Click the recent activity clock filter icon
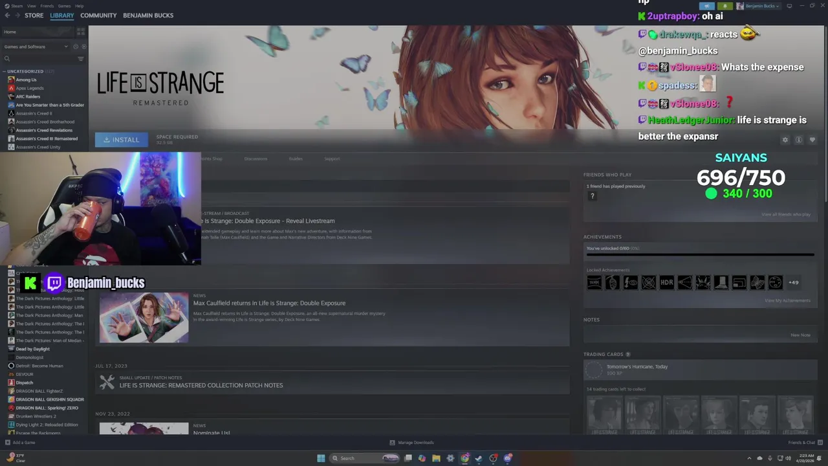Screen dimensions: 828x466 click(x=75, y=47)
